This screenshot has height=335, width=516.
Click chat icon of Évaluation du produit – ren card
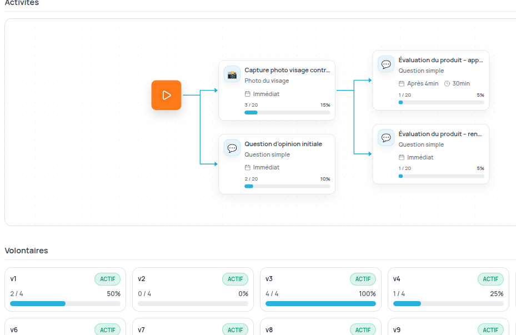(386, 138)
